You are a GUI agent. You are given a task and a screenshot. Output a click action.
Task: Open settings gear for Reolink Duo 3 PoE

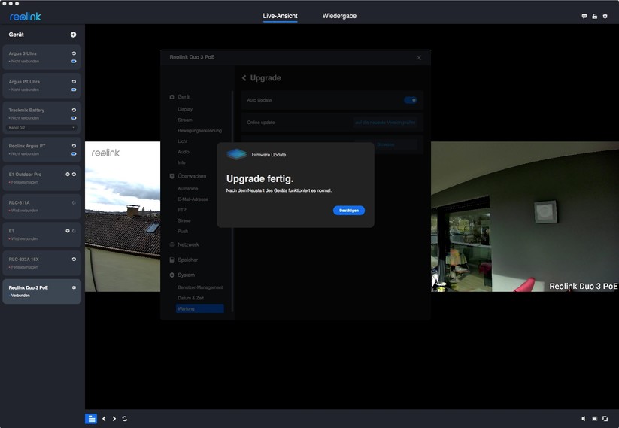pos(74,287)
